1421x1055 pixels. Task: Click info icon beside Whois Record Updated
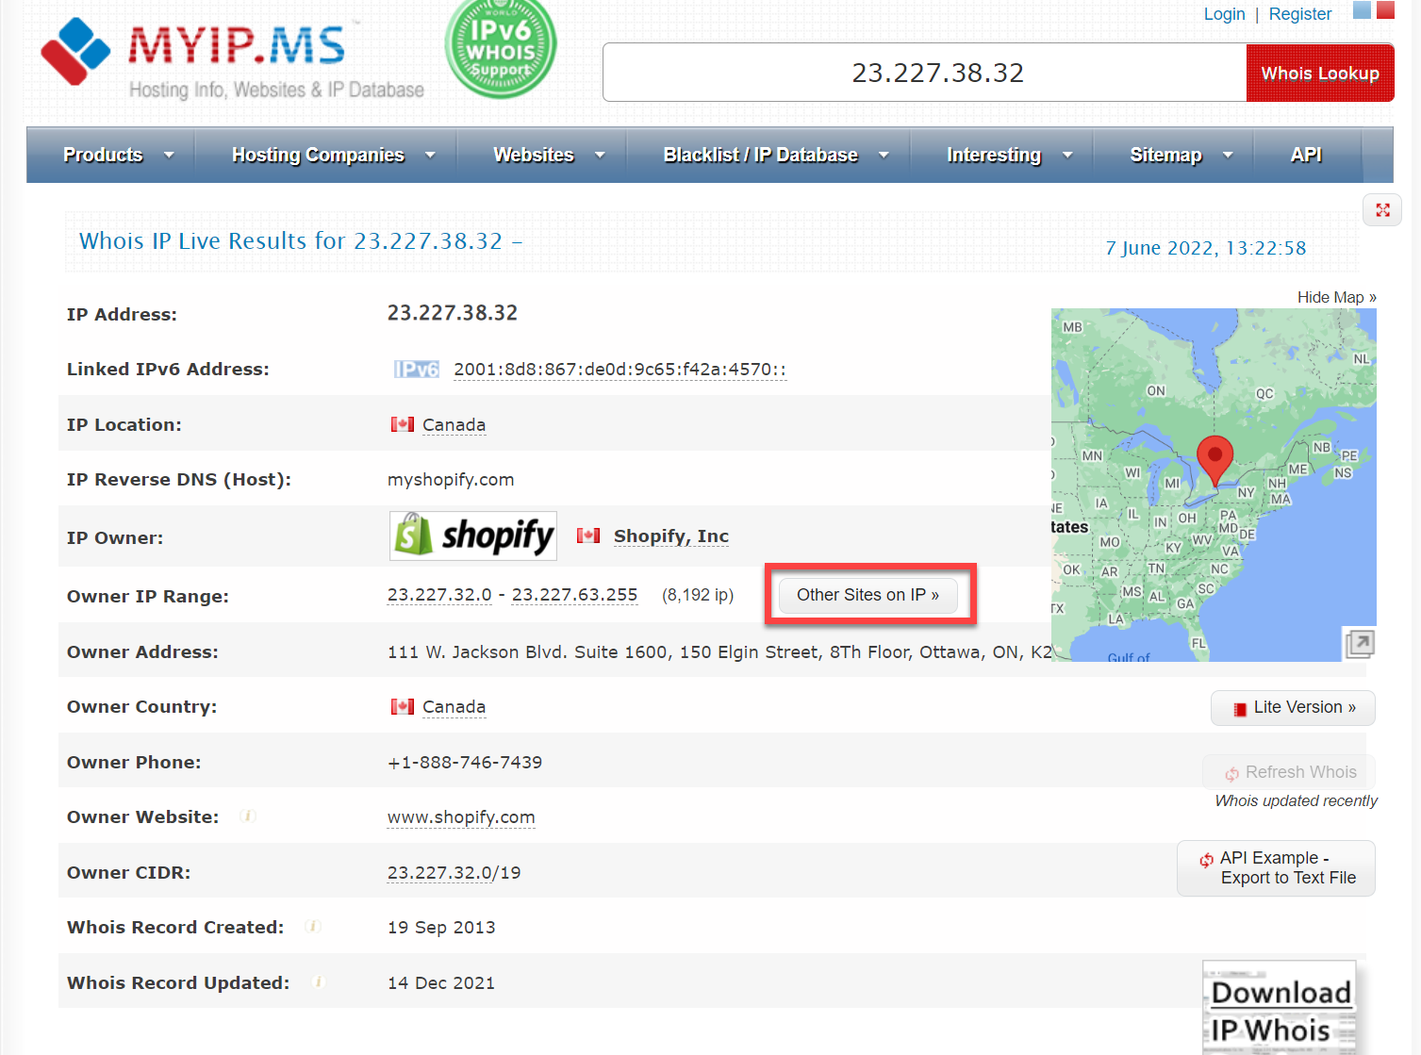click(x=319, y=982)
